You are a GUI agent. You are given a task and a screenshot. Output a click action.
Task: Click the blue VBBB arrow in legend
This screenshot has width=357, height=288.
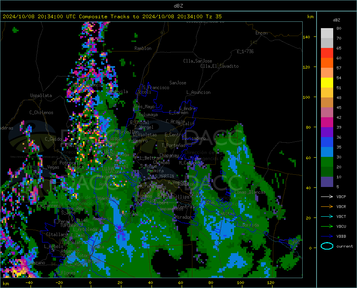pos(327,236)
